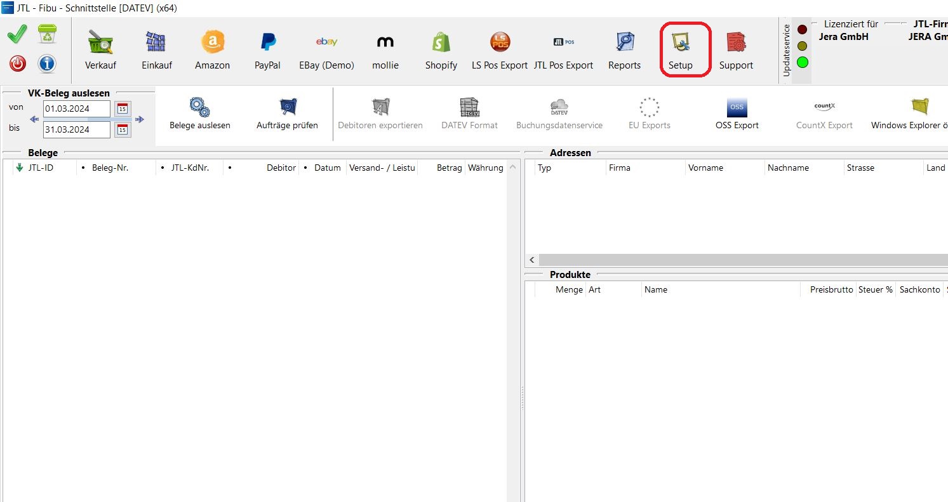Sort Belege by the JTL-ID column
The image size is (948, 502).
pyautogui.click(x=41, y=168)
